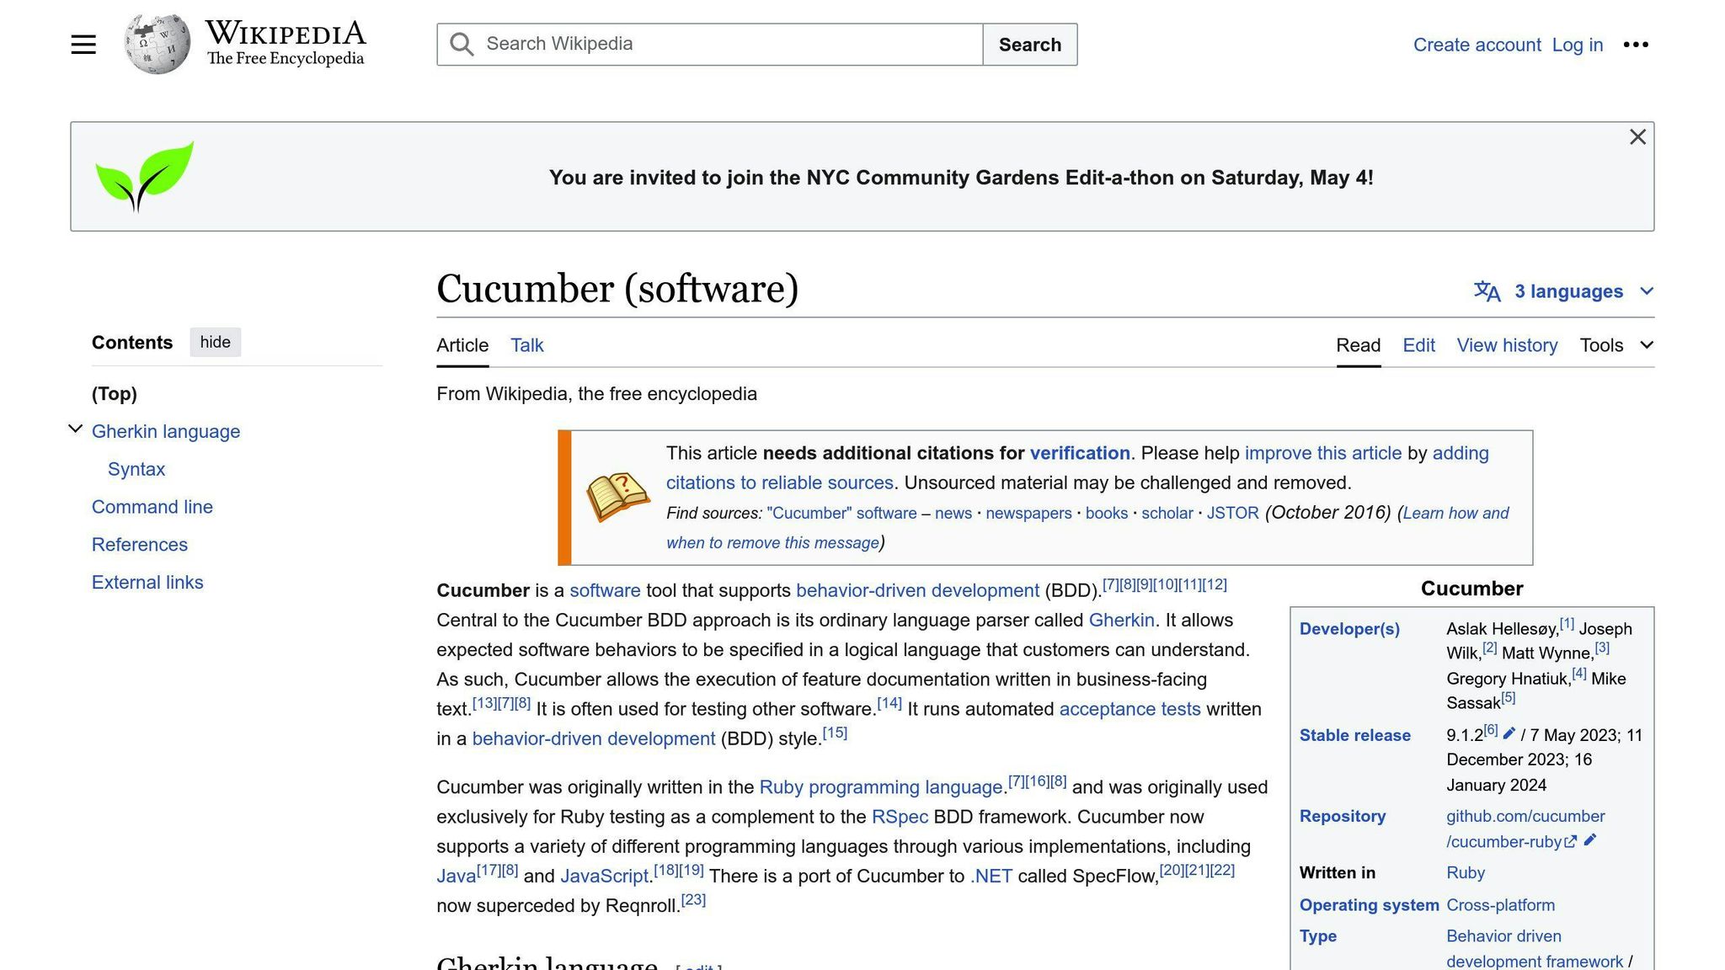
Task: Go to Command line in contents
Action: tap(152, 507)
